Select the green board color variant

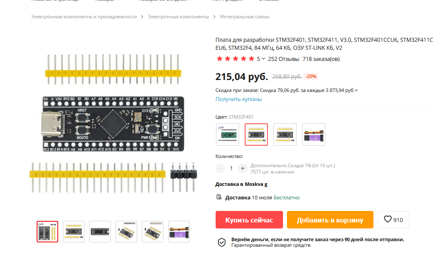point(228,135)
